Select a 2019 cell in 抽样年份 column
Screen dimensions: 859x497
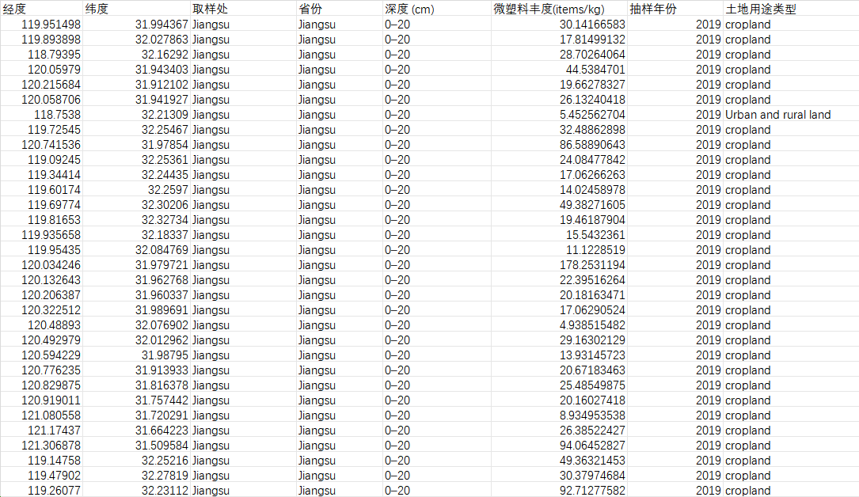[705, 24]
